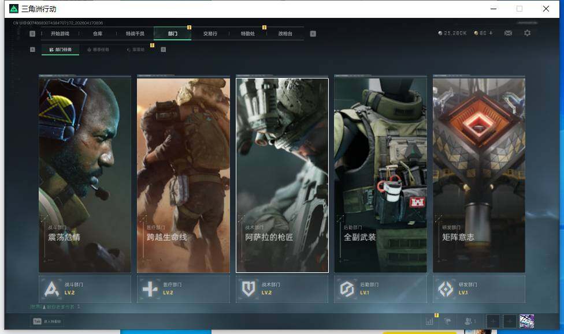564x334 pixels.
Task: Click the 25,280K currency display
Action: click(452, 33)
